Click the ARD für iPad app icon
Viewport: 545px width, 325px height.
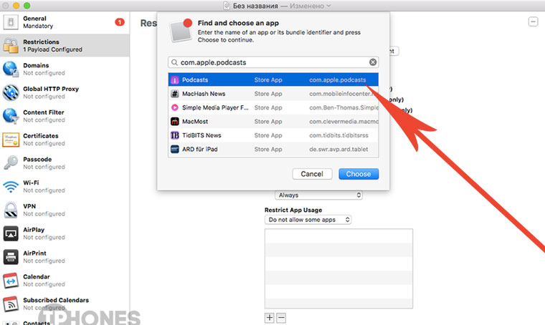[x=175, y=149]
